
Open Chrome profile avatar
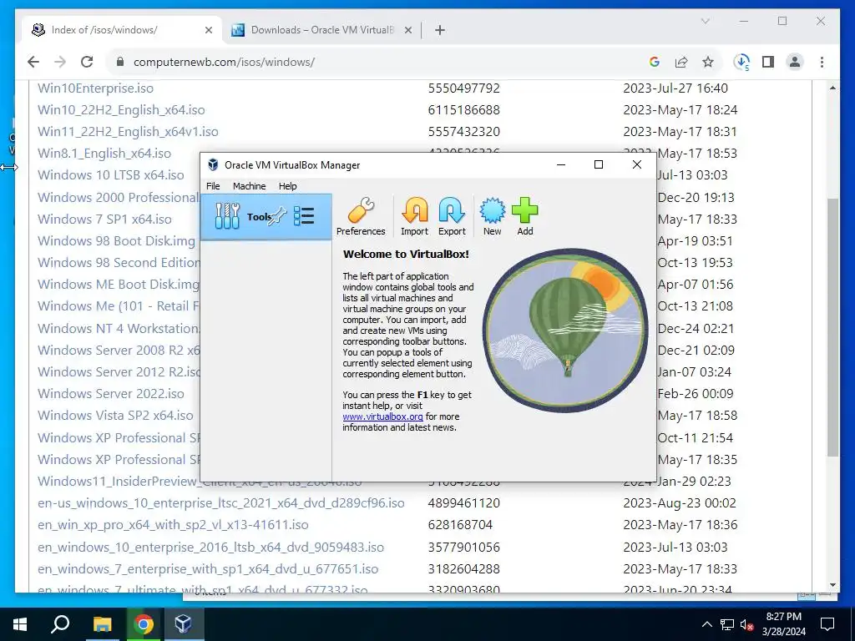795,62
